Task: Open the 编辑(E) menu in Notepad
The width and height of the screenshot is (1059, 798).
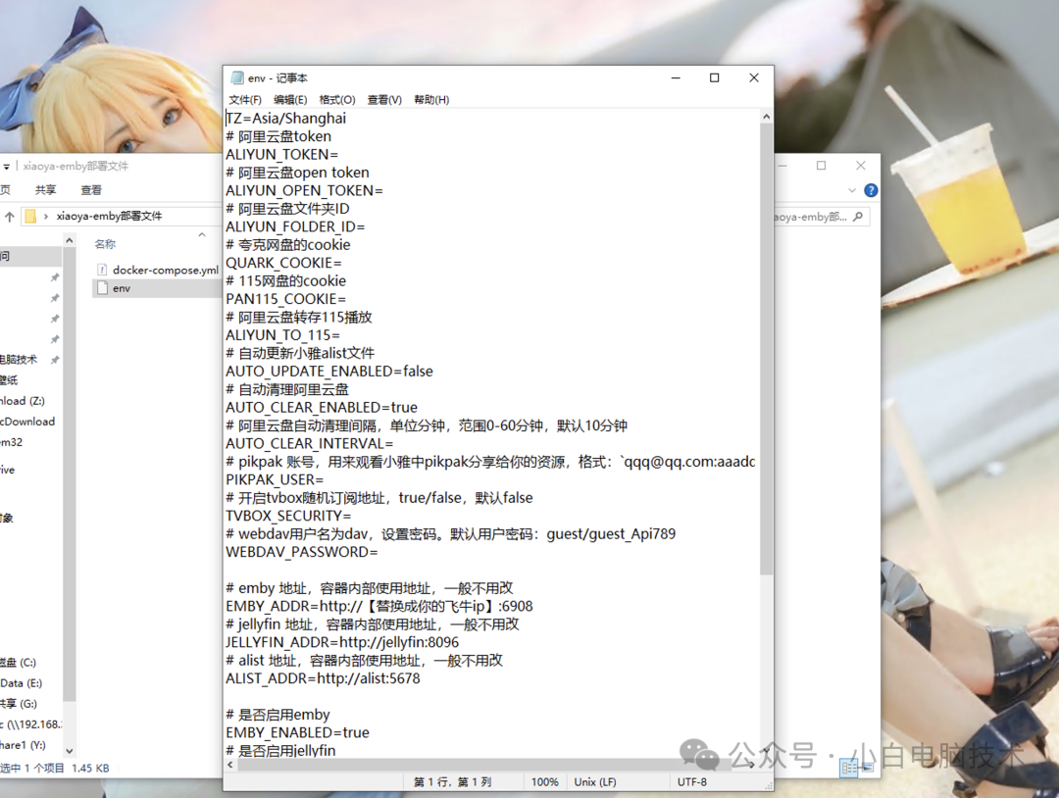Action: tap(290, 100)
